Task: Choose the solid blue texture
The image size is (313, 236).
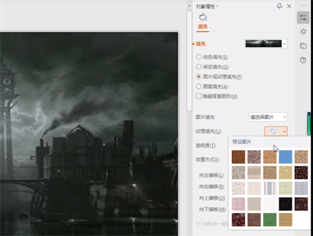Action: (x=285, y=156)
